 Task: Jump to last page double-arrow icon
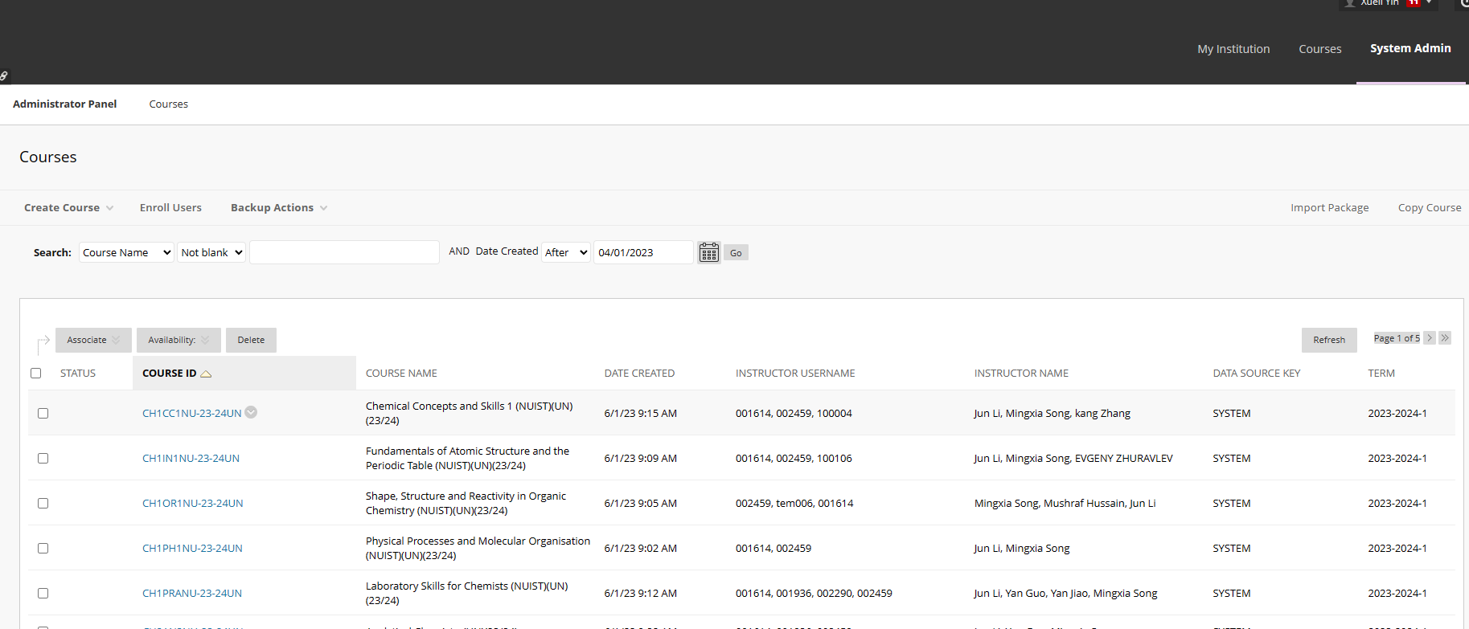tap(1445, 338)
